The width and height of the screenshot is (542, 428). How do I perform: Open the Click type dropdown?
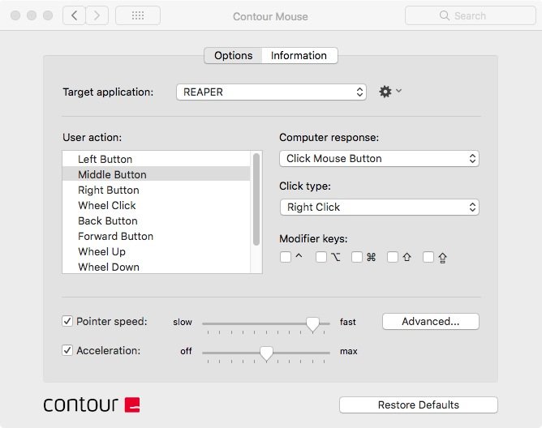click(x=379, y=207)
